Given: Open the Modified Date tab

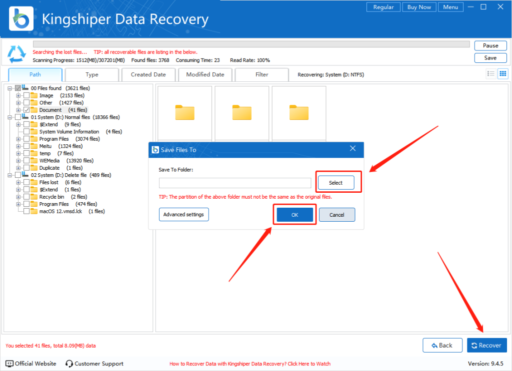Looking at the screenshot, I should tap(205, 75).
